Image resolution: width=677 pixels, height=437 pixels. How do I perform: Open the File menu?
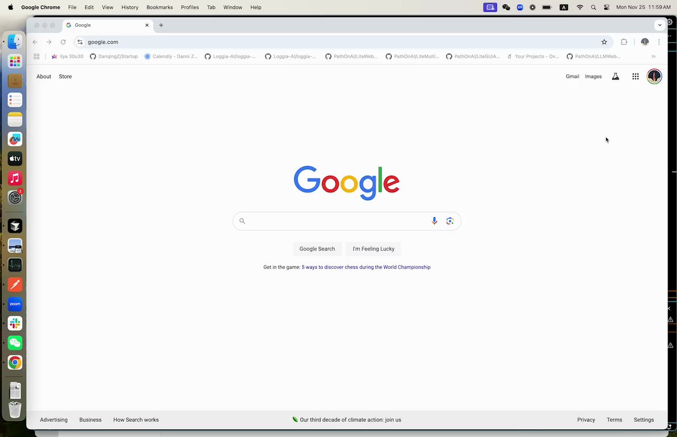pos(72,7)
